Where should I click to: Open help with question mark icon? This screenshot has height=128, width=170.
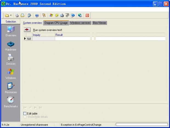[x=37, y=16]
